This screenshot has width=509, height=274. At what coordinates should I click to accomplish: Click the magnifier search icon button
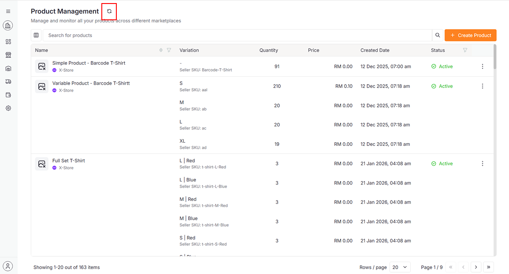[x=438, y=35]
